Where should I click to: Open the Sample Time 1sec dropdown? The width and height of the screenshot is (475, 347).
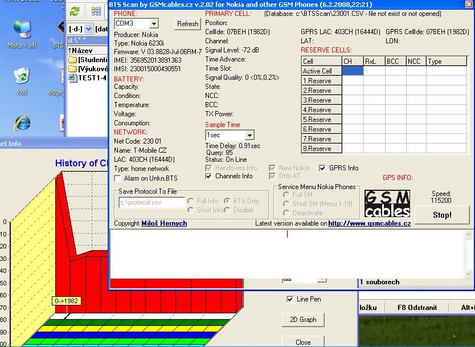[249, 135]
